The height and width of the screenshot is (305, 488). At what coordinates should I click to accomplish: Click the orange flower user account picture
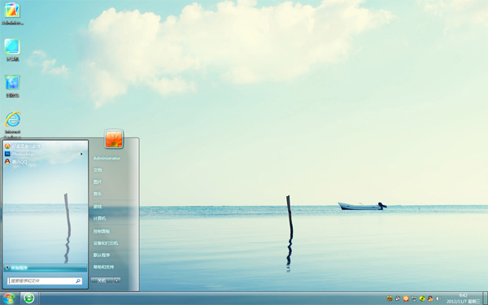(x=114, y=138)
